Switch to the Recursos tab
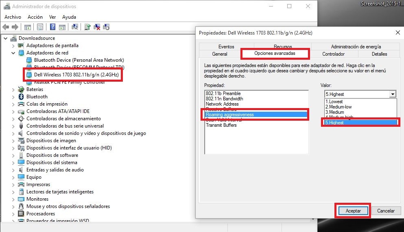The height and width of the screenshot is (232, 404). 283,46
